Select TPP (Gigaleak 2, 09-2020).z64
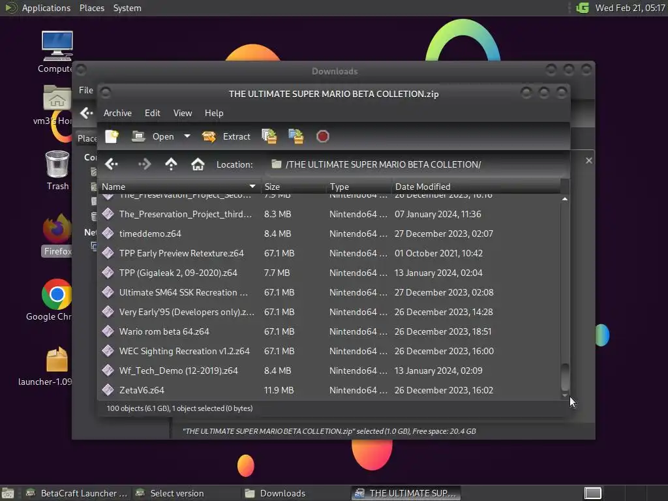668x501 pixels. pos(329,273)
